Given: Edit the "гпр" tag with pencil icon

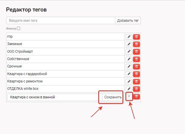Looking at the screenshot, I should point(129,37).
